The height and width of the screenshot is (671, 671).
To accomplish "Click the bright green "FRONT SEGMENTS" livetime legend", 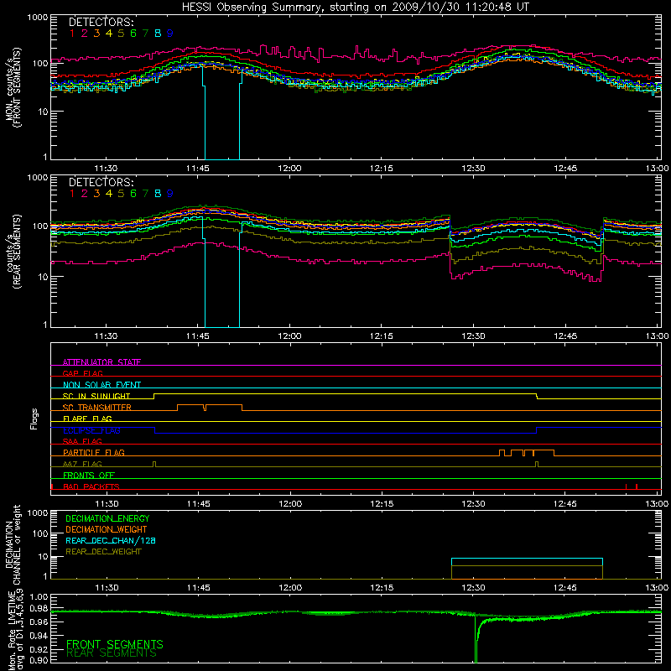I will [x=115, y=644].
